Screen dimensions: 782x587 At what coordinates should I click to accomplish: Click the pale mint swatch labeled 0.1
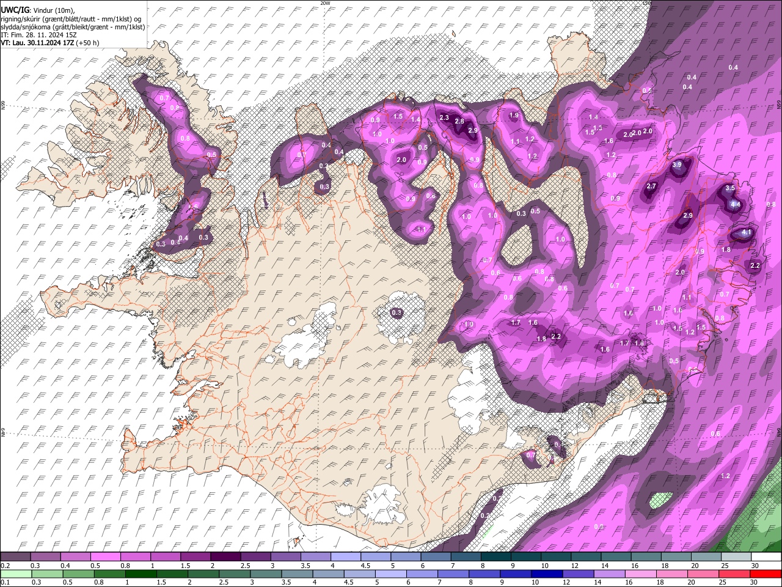click(16, 574)
